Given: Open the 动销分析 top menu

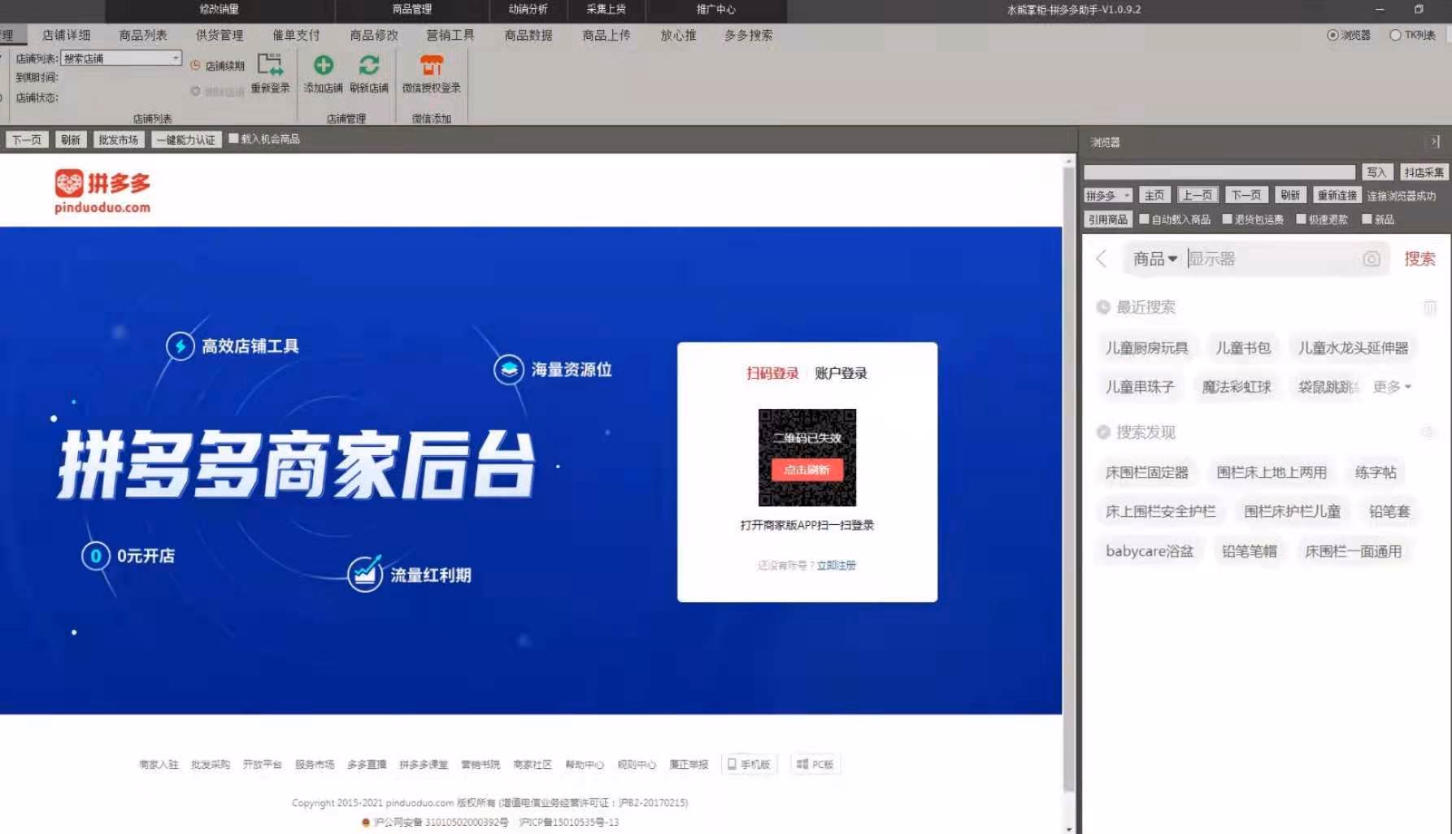Looking at the screenshot, I should [x=528, y=10].
